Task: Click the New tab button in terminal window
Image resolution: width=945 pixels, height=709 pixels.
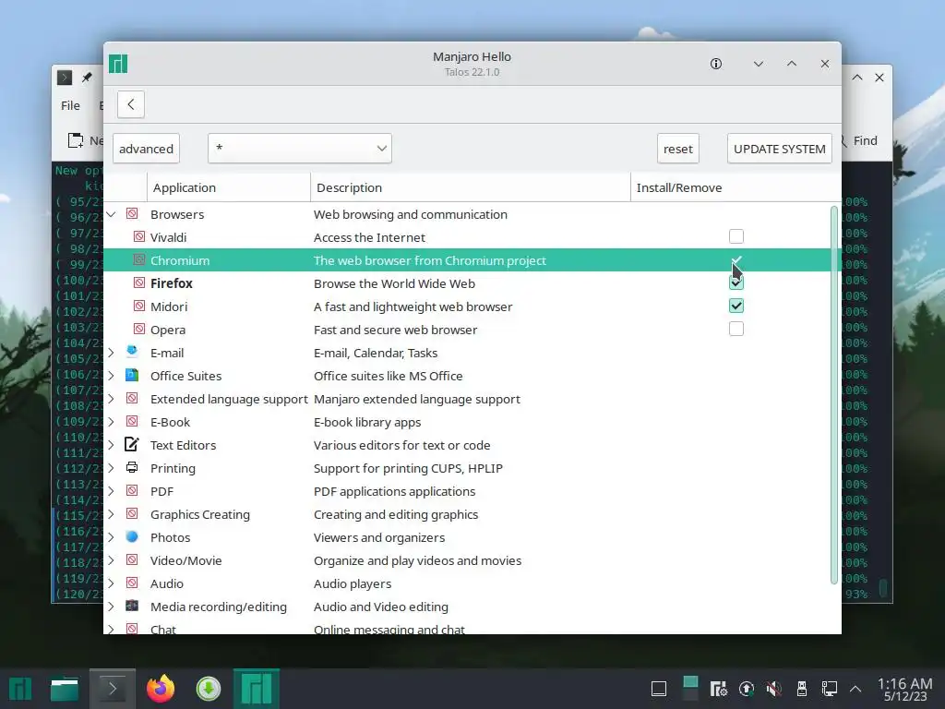Action: tap(84, 140)
